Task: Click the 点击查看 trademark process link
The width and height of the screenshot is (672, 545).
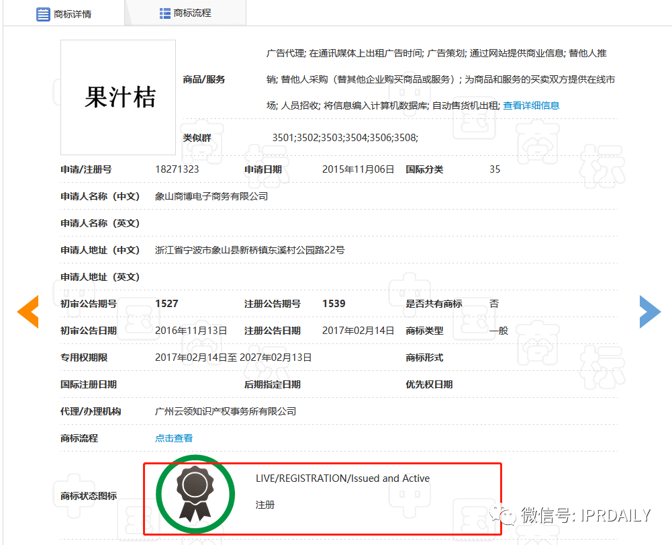Action: click(174, 438)
